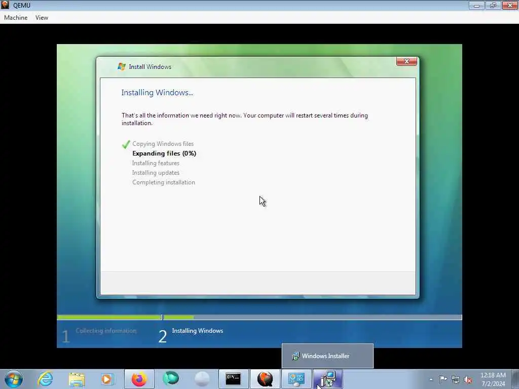Open the View menu in QEMU
519x389 pixels.
(x=42, y=18)
